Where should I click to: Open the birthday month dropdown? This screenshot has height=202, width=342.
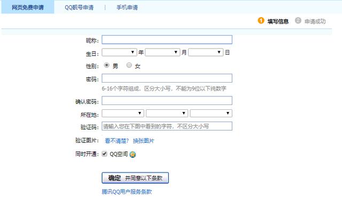click(x=162, y=52)
